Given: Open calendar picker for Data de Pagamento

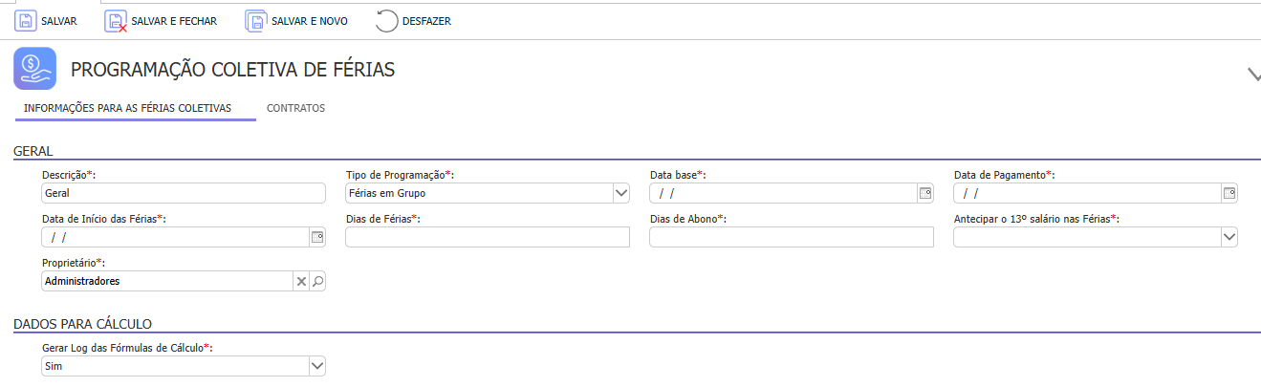Looking at the screenshot, I should tap(1228, 193).
